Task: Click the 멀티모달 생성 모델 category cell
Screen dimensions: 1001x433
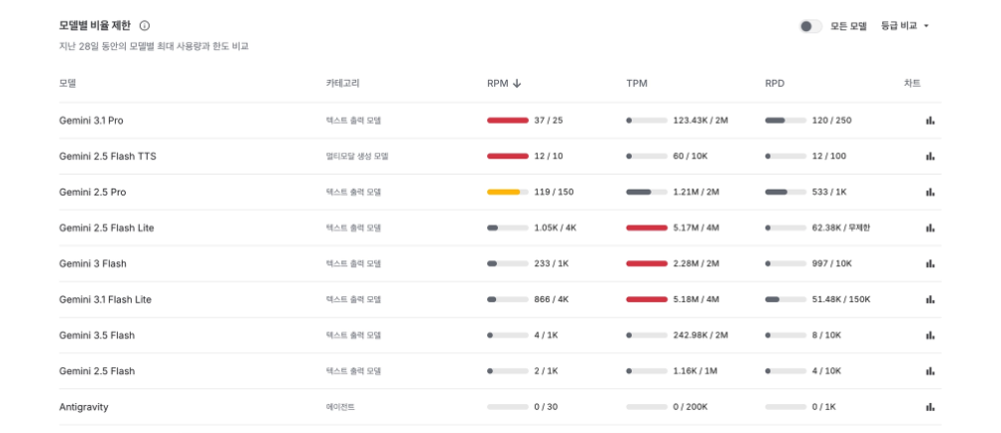Action: tap(357, 156)
